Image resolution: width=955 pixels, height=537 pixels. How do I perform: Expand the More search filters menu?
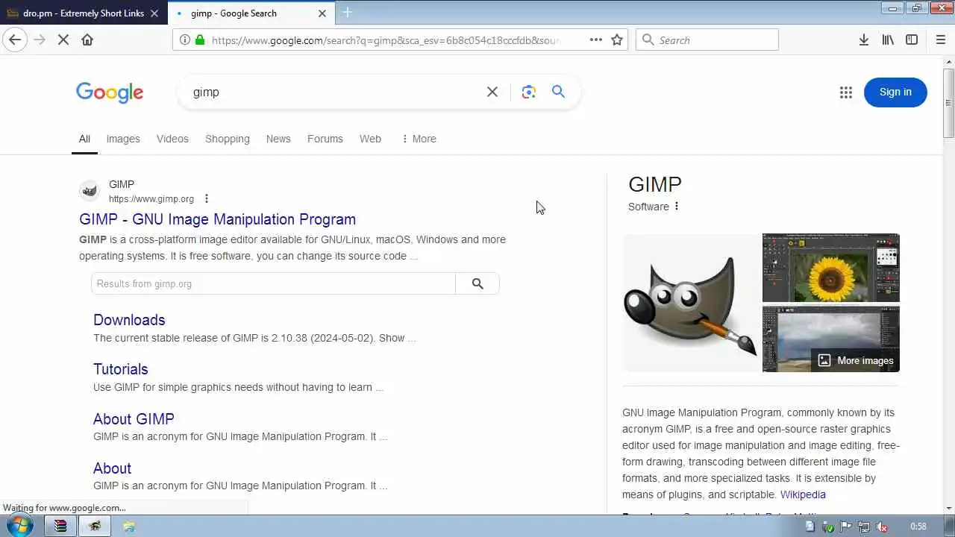tap(419, 139)
